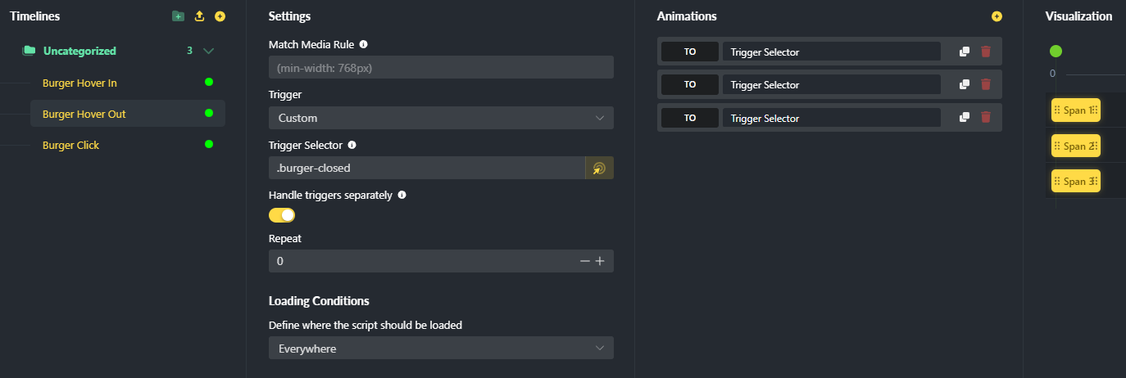This screenshot has width=1126, height=378.
Task: Add new animation with plus icon
Action: [997, 16]
